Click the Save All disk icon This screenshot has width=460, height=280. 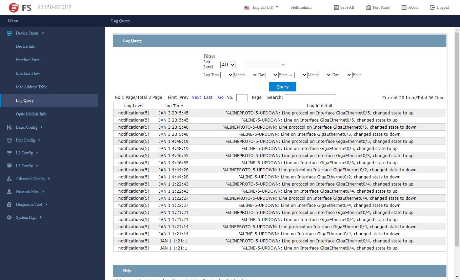[x=336, y=7]
